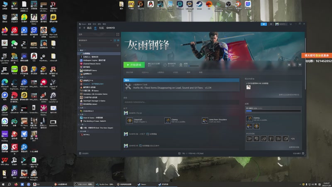Switch to Big Picture mode icon
The width and height of the screenshot is (332, 187).
291,24
